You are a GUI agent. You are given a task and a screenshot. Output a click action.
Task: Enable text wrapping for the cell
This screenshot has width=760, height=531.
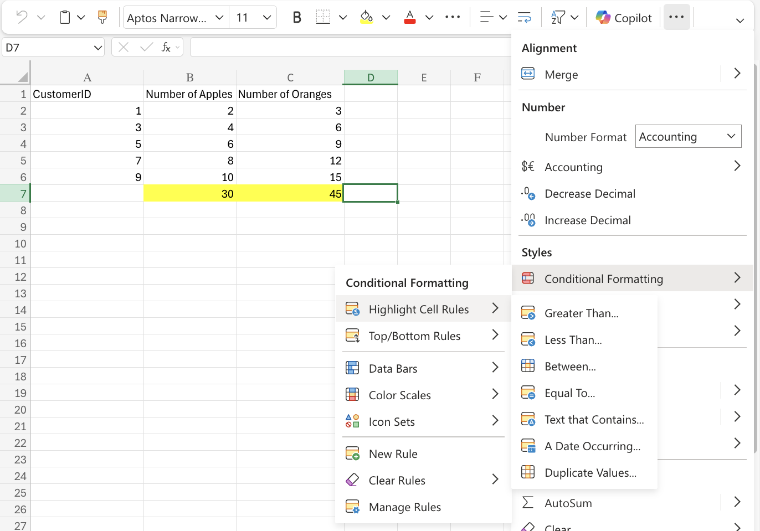tap(524, 17)
